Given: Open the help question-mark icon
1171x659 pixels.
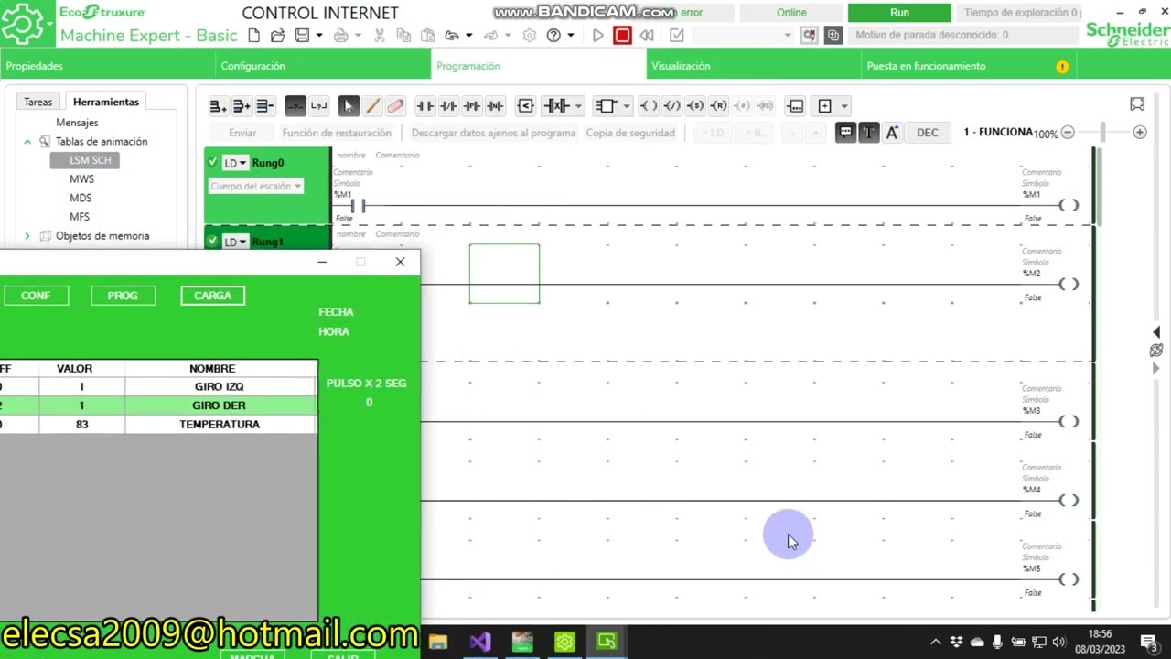Looking at the screenshot, I should point(553,36).
